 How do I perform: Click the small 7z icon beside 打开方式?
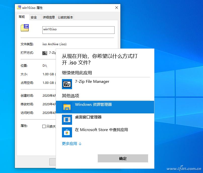coord(45,53)
